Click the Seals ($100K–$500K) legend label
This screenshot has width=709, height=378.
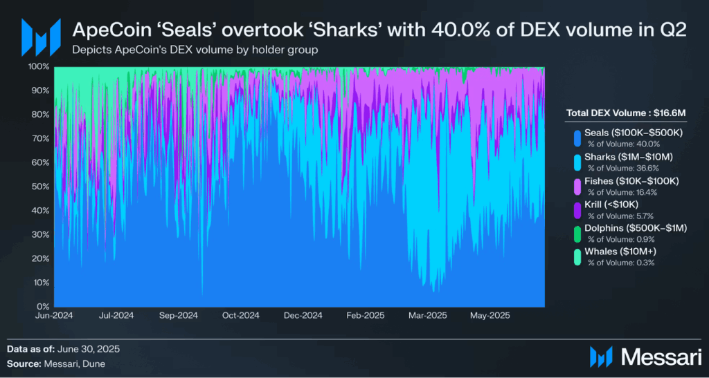tap(634, 133)
